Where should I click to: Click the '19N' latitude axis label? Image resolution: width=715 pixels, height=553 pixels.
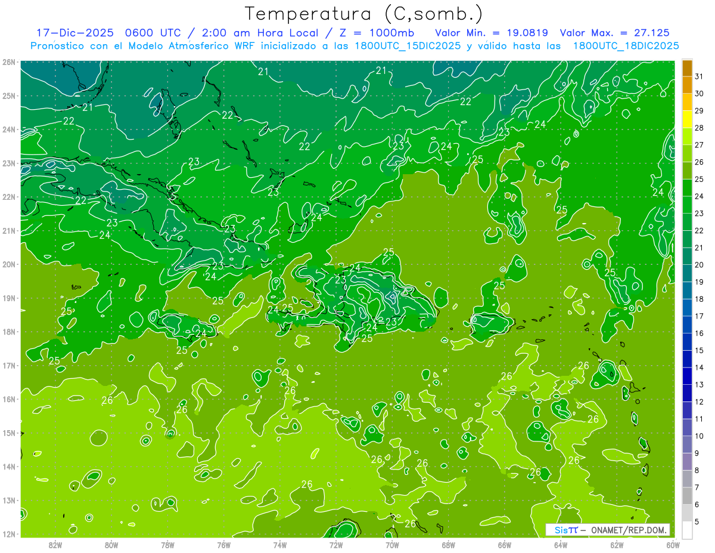[9, 298]
